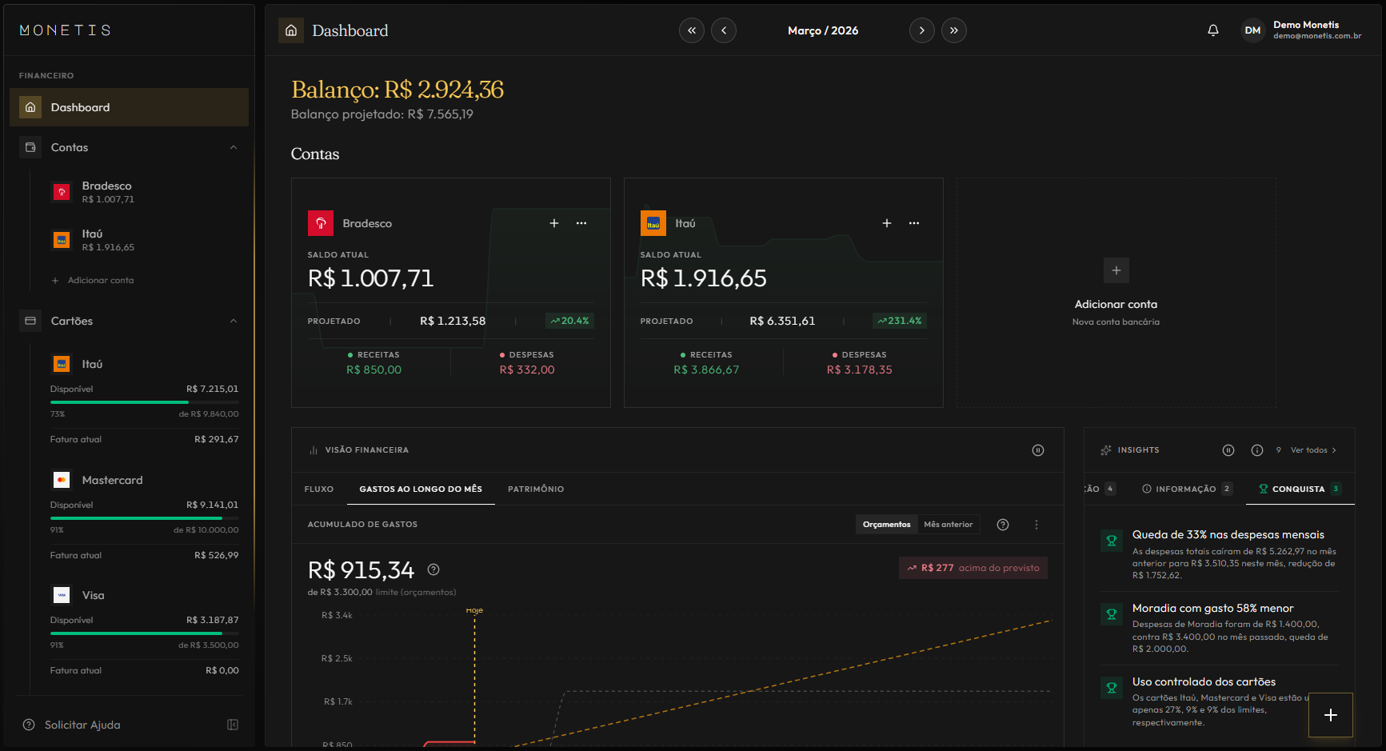Switch the comparison to Mês anterior
Image resolution: width=1386 pixels, height=751 pixels.
coord(948,525)
